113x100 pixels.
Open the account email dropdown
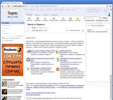coord(94,10)
